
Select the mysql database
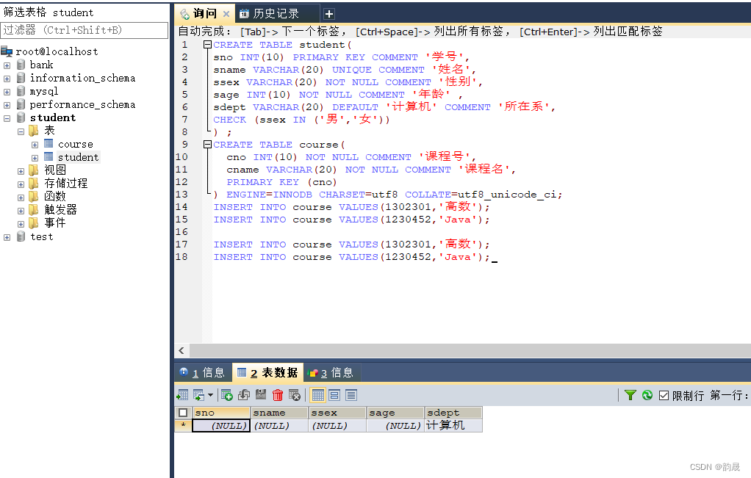pyautogui.click(x=44, y=91)
